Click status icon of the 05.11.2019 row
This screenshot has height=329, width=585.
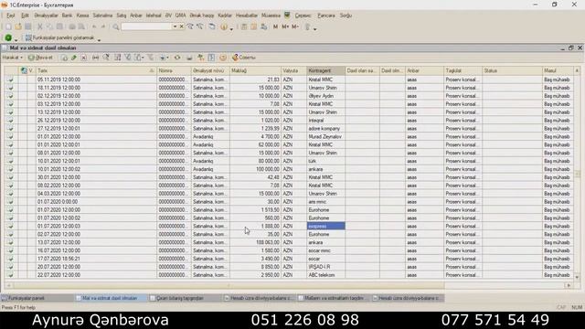[10, 80]
